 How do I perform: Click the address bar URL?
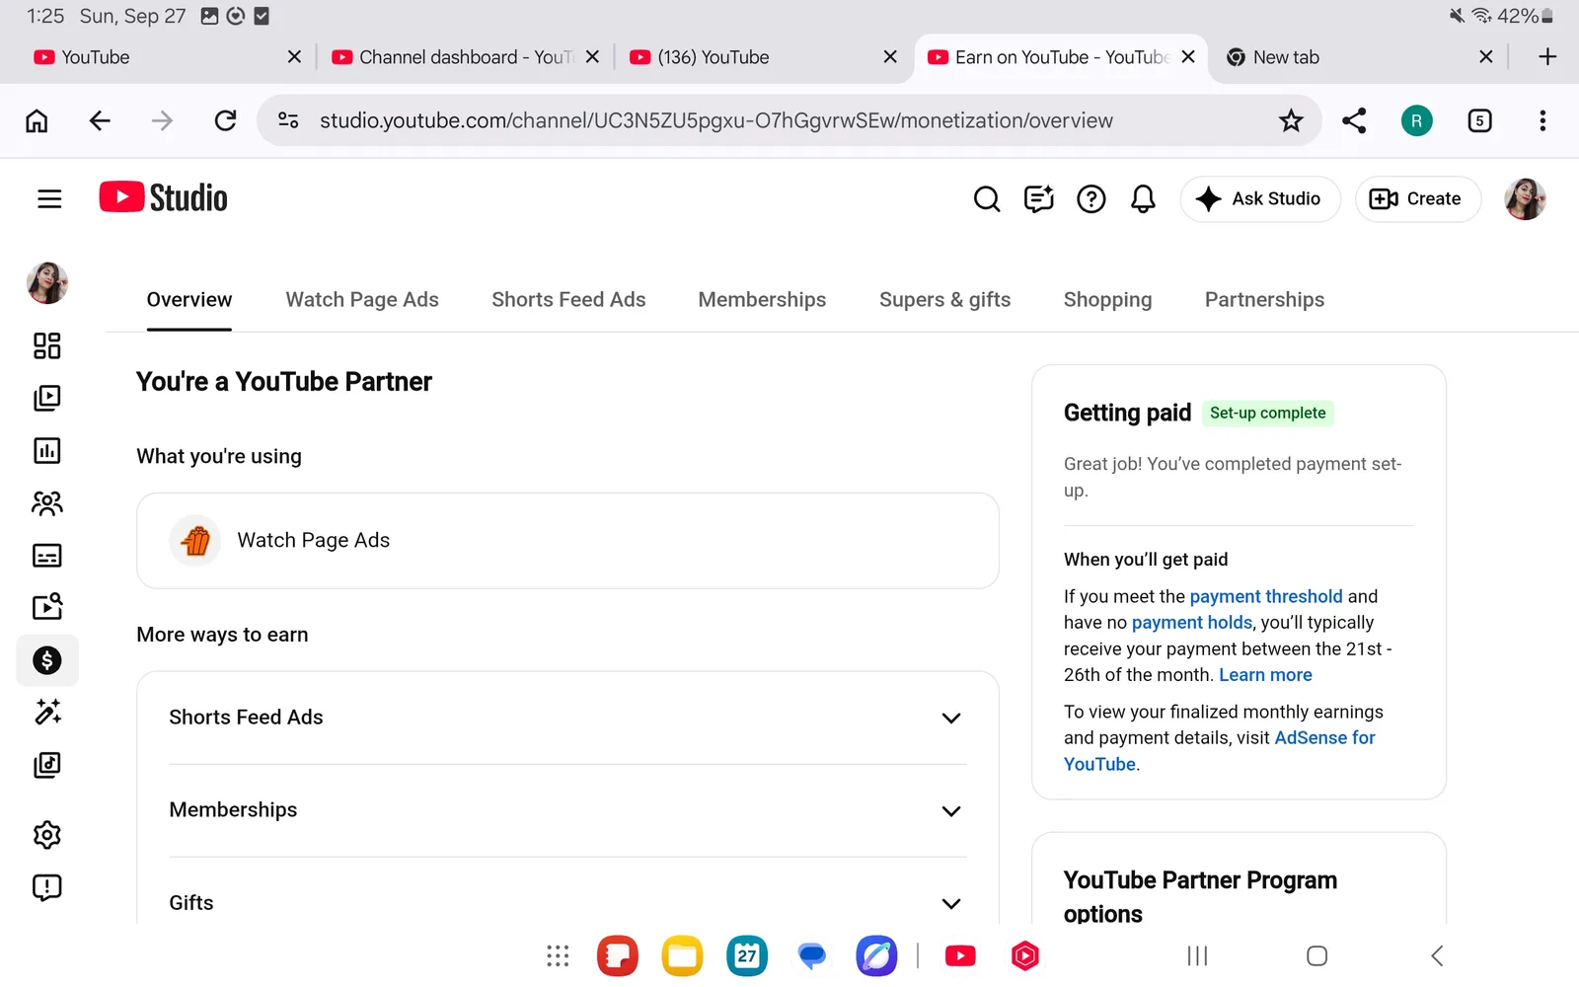(715, 120)
